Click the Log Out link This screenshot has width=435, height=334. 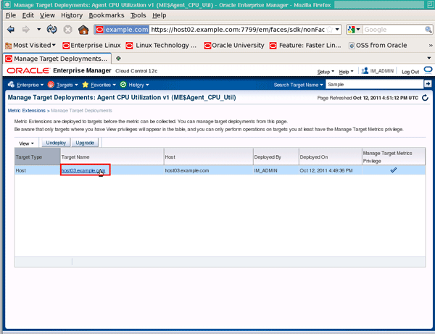(x=410, y=72)
